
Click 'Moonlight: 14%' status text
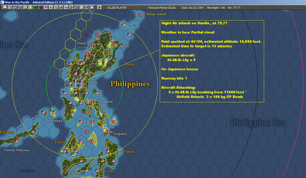click(x=216, y=8)
